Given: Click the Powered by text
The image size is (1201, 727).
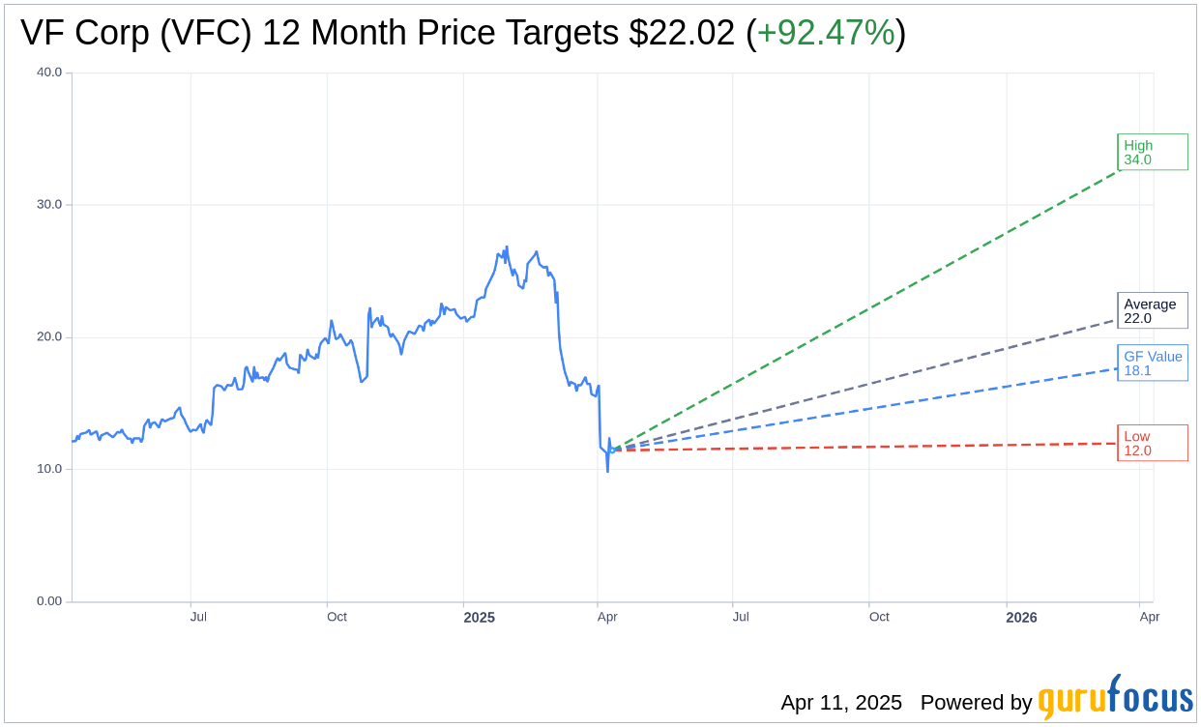Looking at the screenshot, I should (977, 703).
